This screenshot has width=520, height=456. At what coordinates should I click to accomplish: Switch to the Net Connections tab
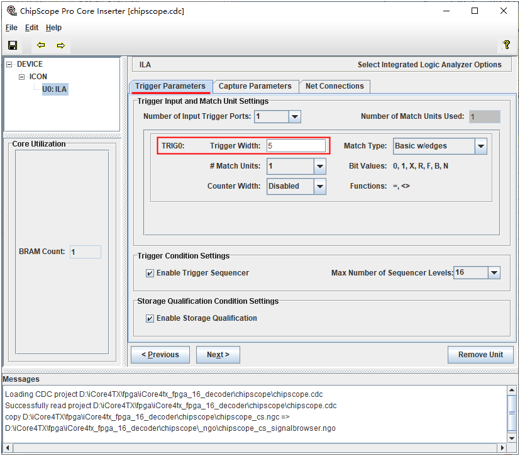click(335, 86)
